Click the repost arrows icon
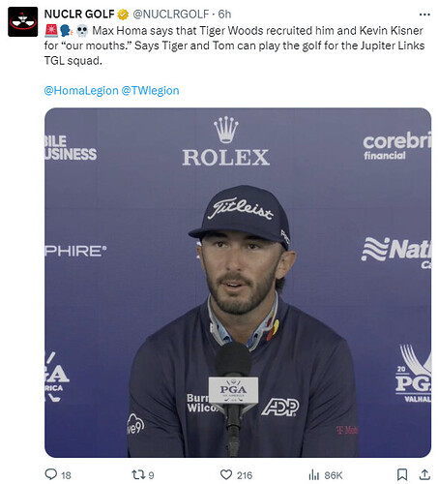This screenshot has width=438, height=484. point(138,474)
